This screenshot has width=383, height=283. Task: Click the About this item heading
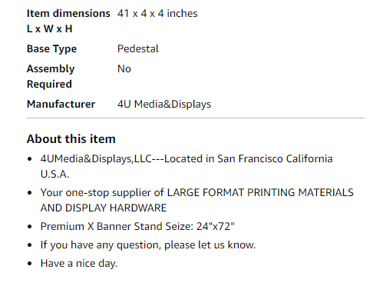(x=71, y=139)
